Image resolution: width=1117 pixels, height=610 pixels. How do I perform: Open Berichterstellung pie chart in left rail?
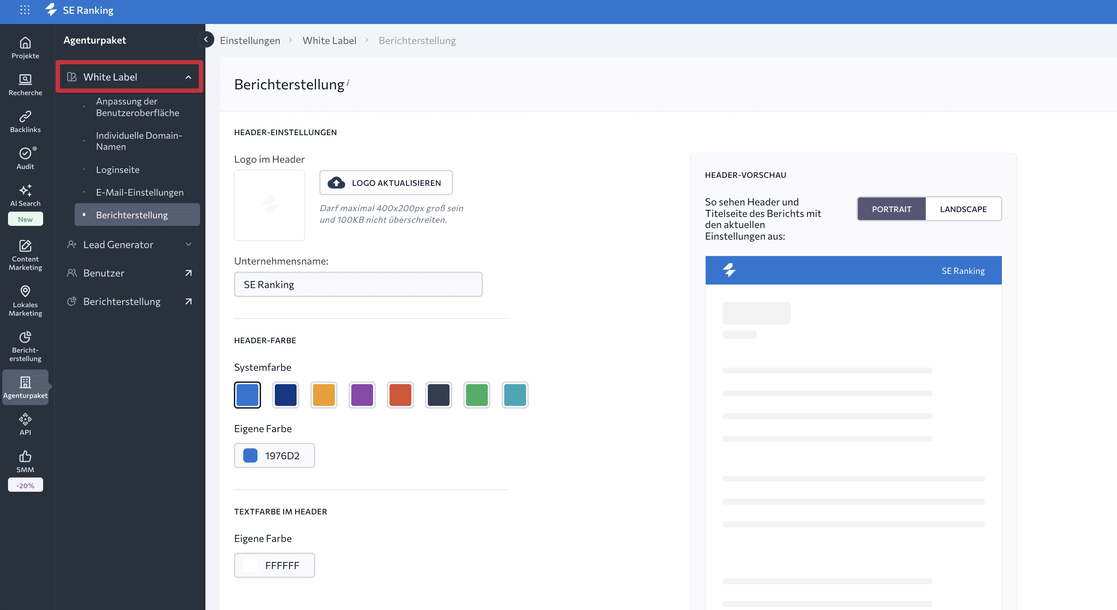(25, 337)
